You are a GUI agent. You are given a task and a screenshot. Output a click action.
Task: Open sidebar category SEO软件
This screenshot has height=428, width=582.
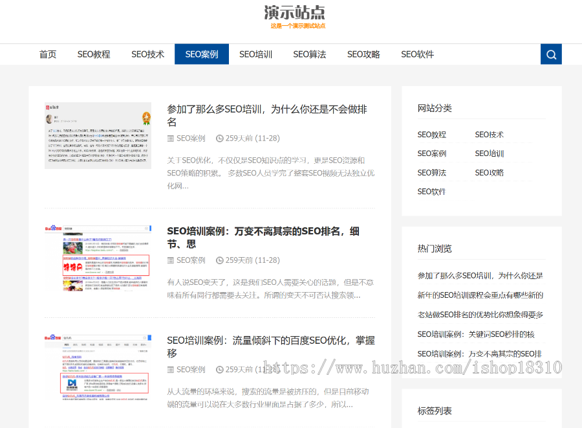[431, 191]
